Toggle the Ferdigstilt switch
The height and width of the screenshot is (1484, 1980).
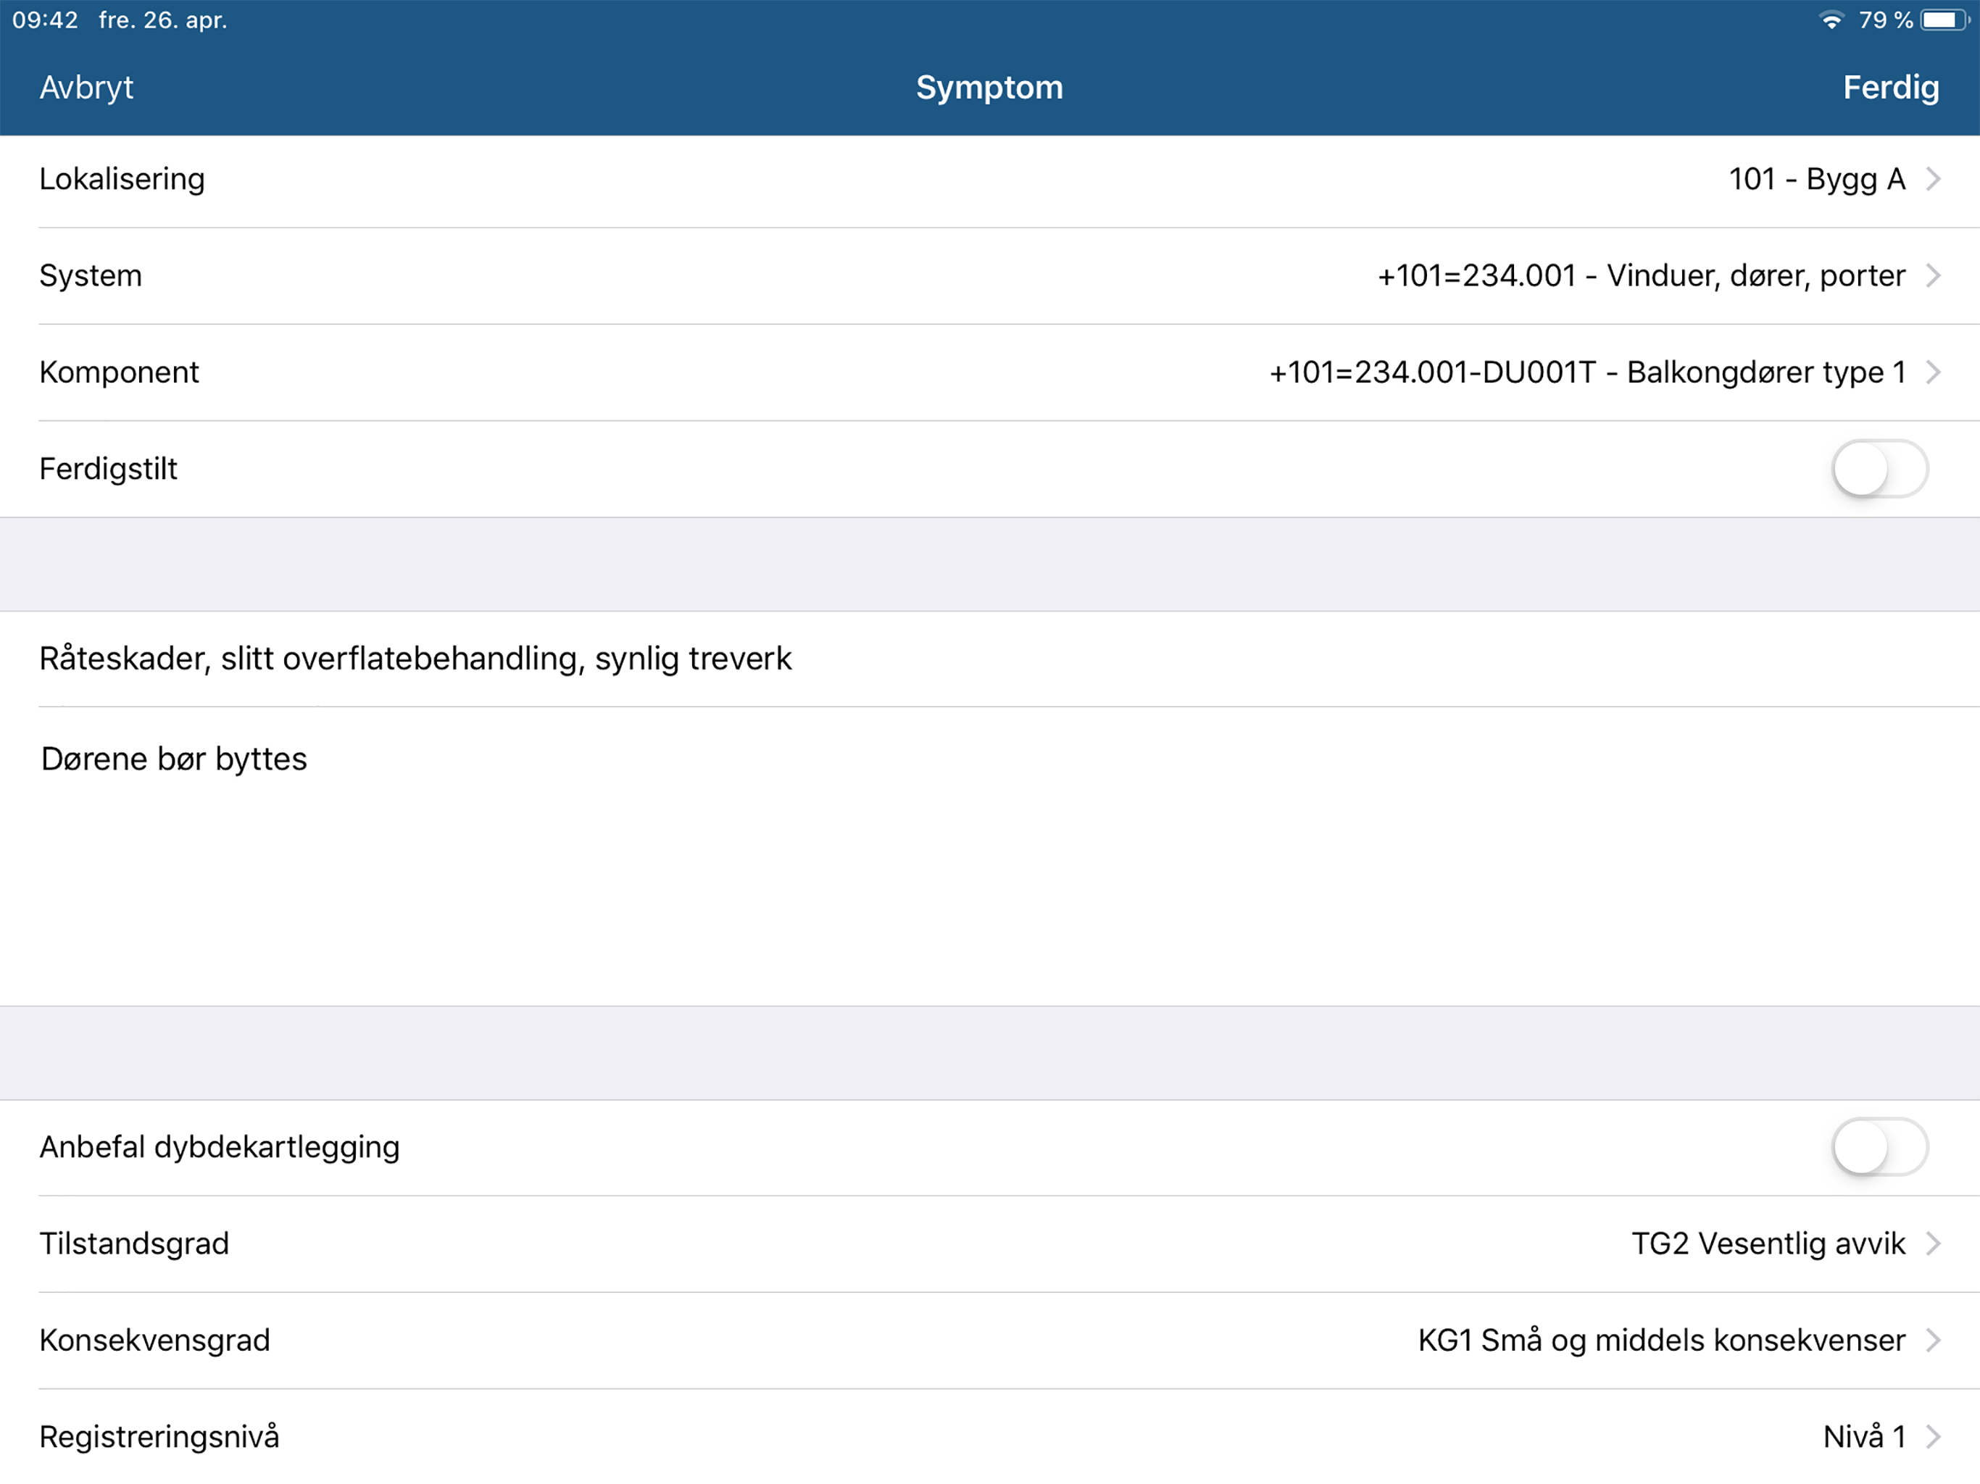[1880, 469]
